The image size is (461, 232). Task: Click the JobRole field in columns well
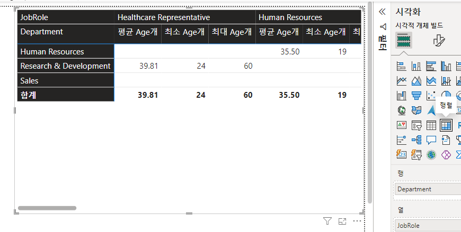427,226
